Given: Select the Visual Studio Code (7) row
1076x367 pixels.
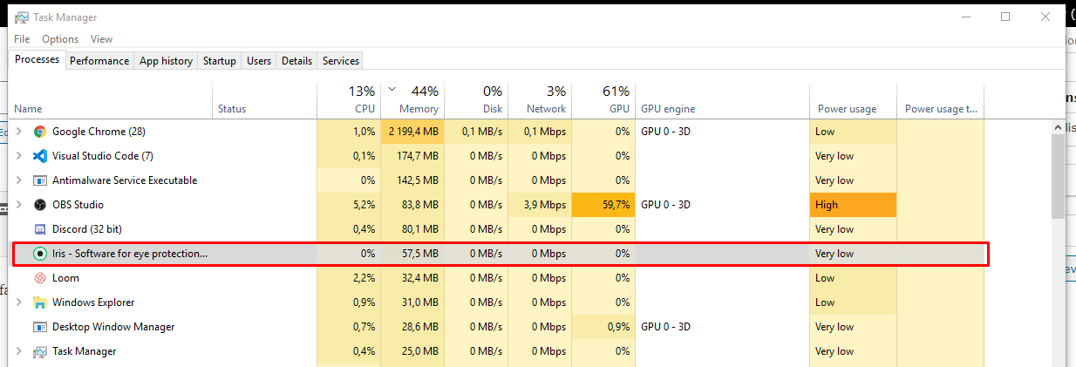Looking at the screenshot, I should (x=497, y=156).
